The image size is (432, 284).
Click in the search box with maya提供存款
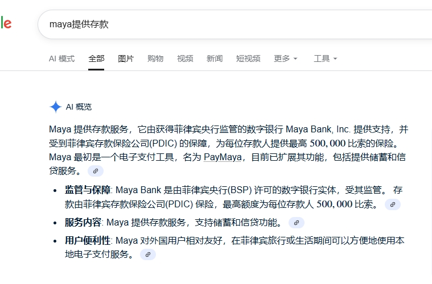click(228, 24)
